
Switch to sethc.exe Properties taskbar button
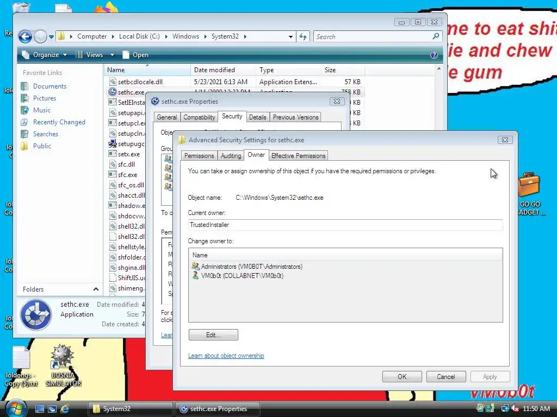coord(218,409)
